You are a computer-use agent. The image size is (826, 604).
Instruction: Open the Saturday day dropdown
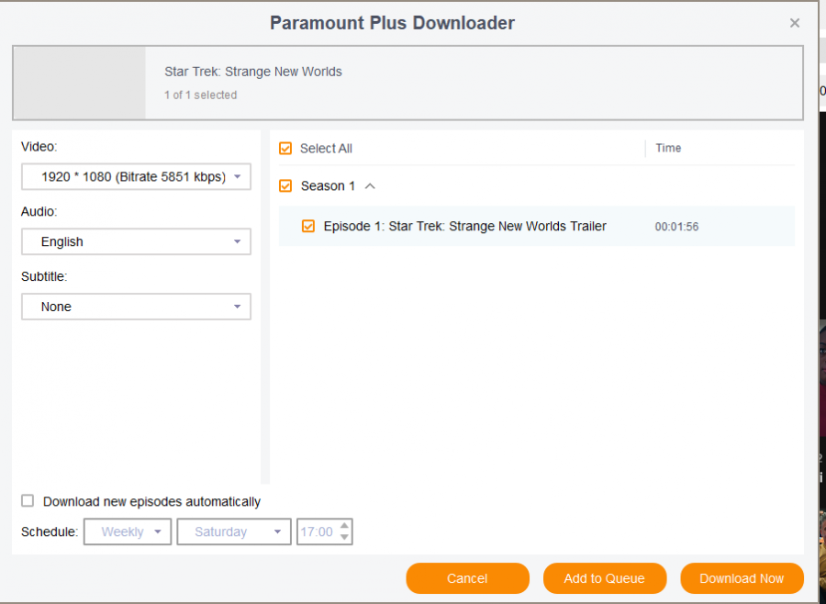click(x=234, y=531)
